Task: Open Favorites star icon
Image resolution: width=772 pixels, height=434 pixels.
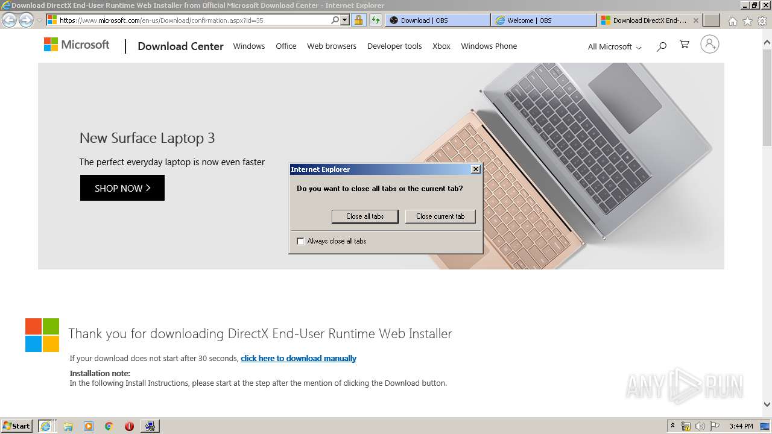Action: tap(747, 21)
